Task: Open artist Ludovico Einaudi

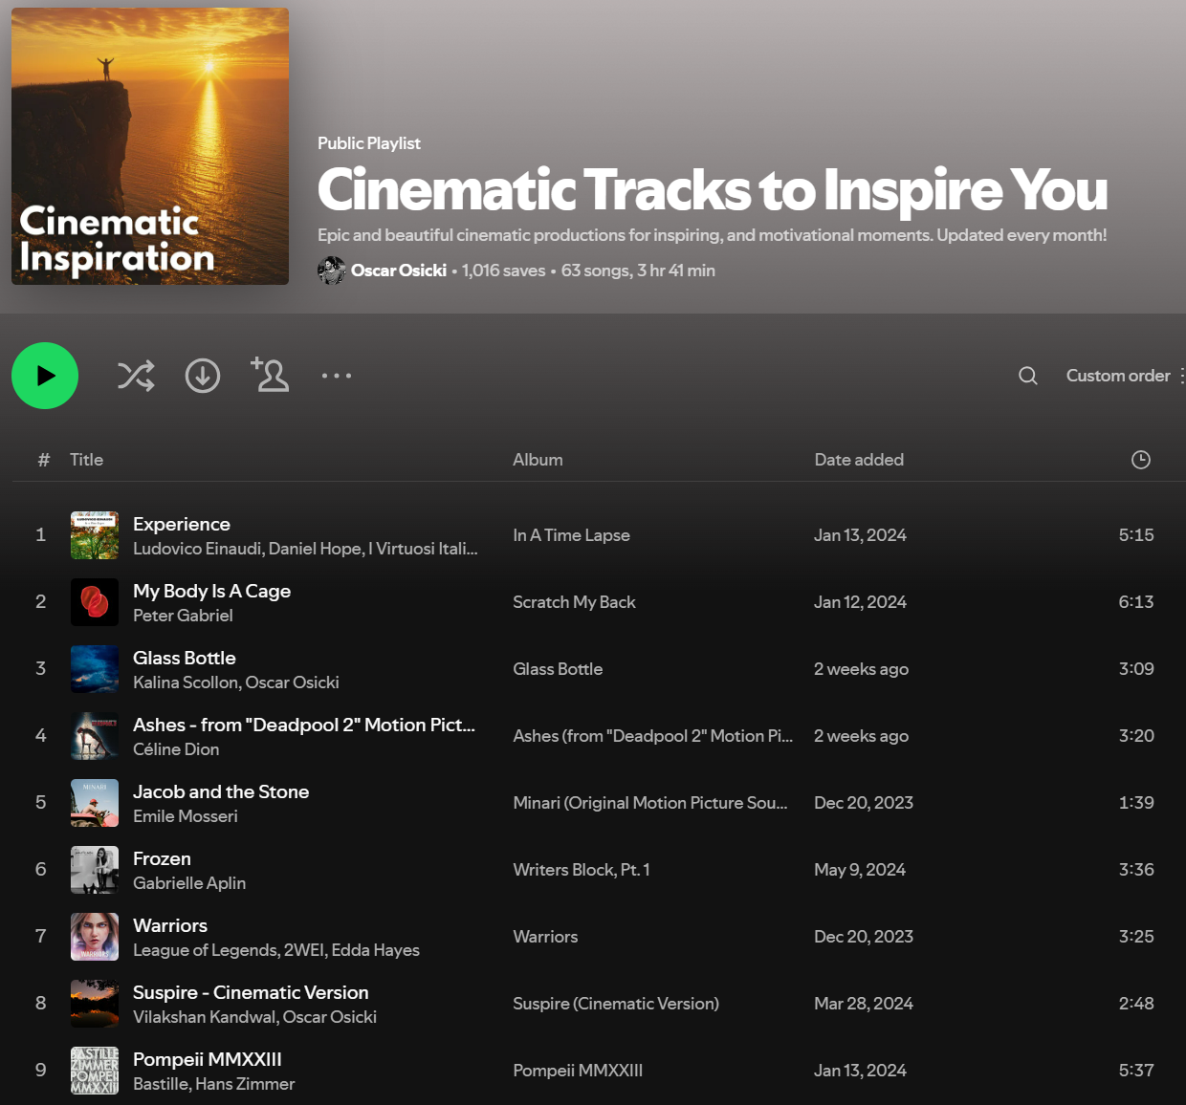Action: pos(197,549)
